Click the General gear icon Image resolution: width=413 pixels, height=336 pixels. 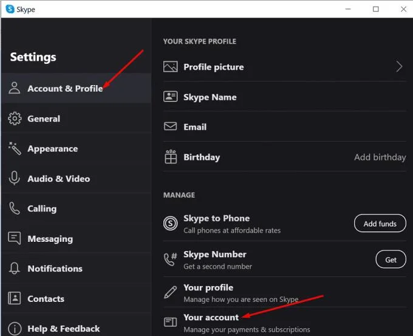point(15,118)
